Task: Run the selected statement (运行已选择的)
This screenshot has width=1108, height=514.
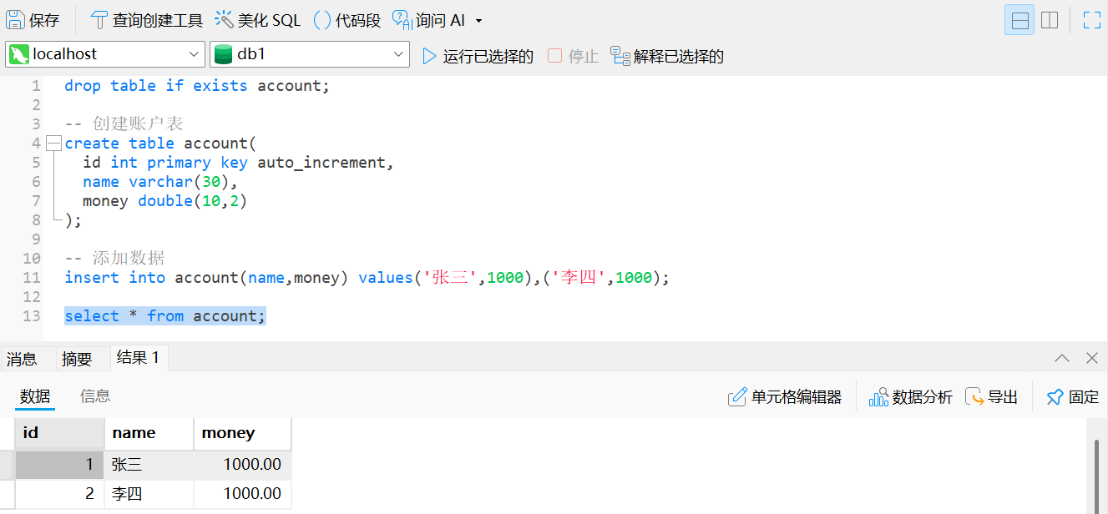Action: 478,56
